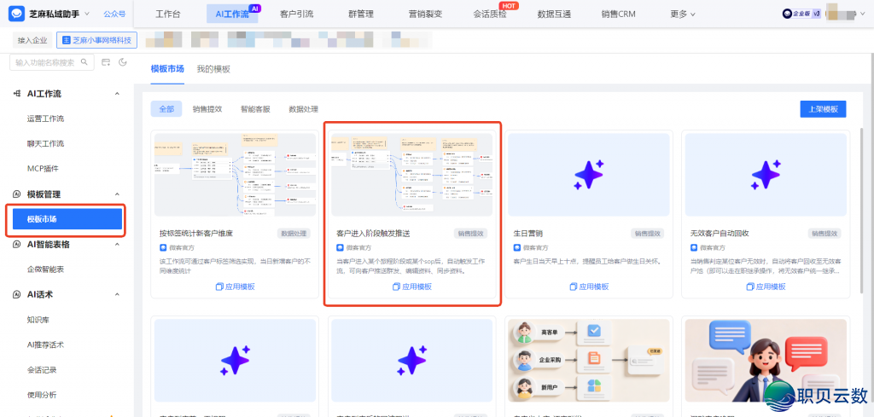
Task: Click the sparkle thumbnail of 生日营销 template
Action: click(589, 174)
